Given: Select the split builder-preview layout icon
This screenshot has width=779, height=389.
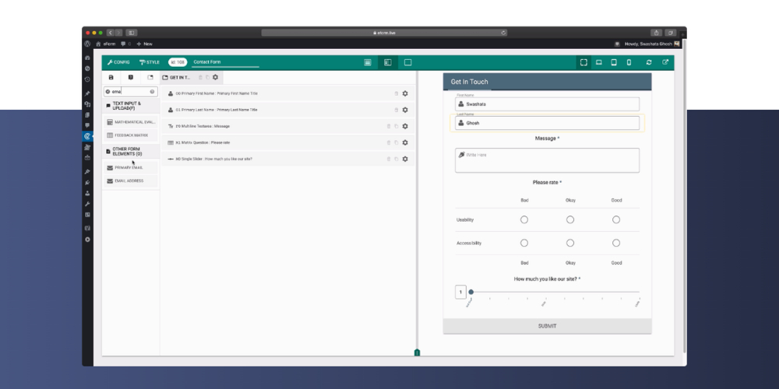Looking at the screenshot, I should pos(388,62).
